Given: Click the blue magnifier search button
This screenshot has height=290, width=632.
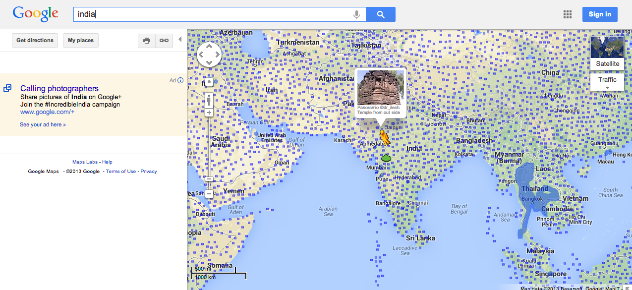Looking at the screenshot, I should pos(380,15).
